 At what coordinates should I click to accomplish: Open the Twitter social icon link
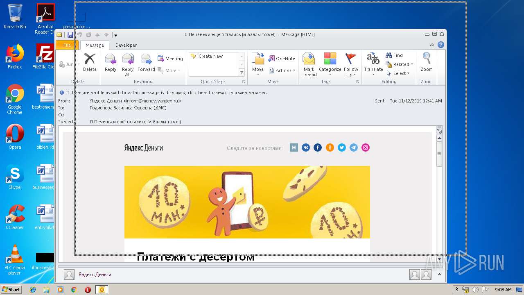[342, 147]
